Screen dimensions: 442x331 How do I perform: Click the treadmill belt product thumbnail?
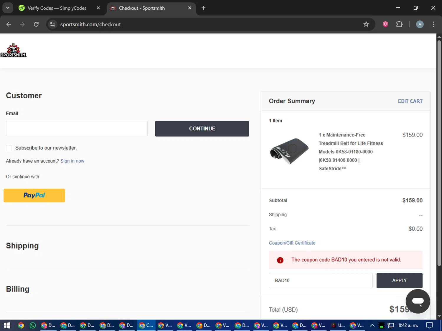[x=289, y=151]
